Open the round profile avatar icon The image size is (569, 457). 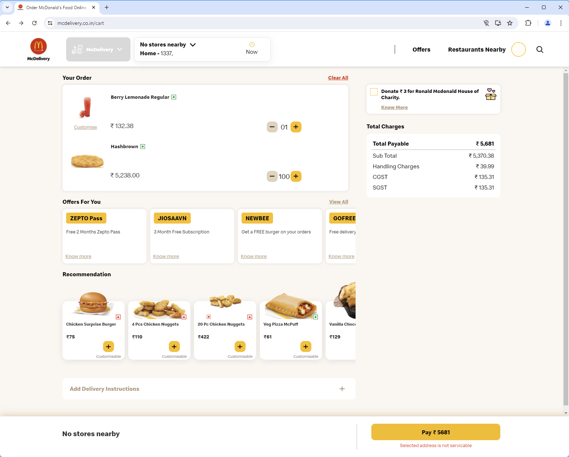point(518,49)
